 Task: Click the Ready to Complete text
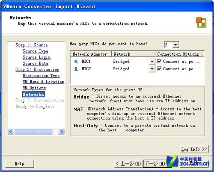click(x=35, y=107)
